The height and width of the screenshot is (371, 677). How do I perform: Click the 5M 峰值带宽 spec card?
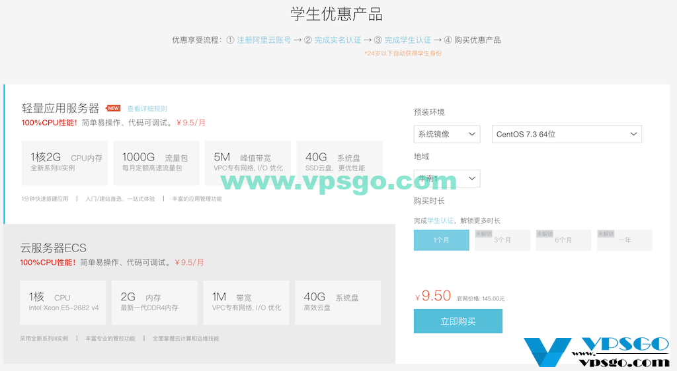click(x=248, y=163)
